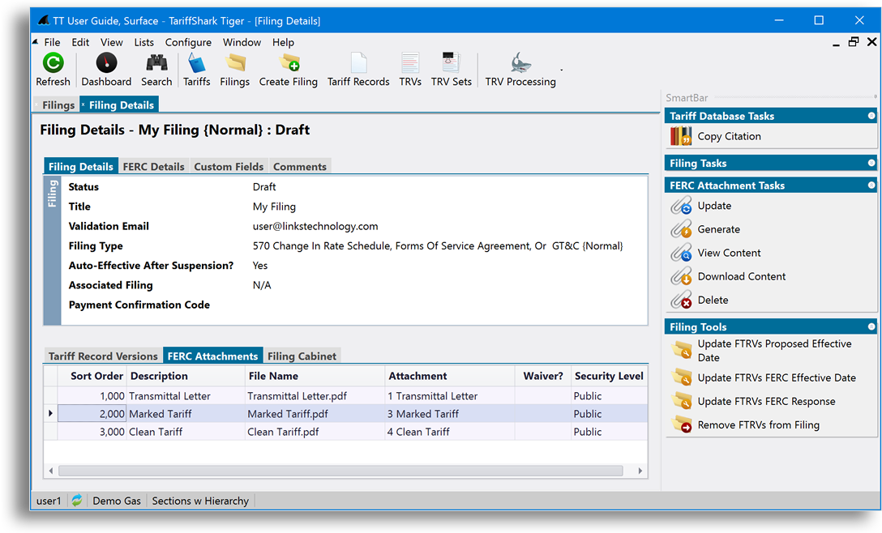882x533 pixels.
Task: Close the Filing Details document tab
Action: 83,104
